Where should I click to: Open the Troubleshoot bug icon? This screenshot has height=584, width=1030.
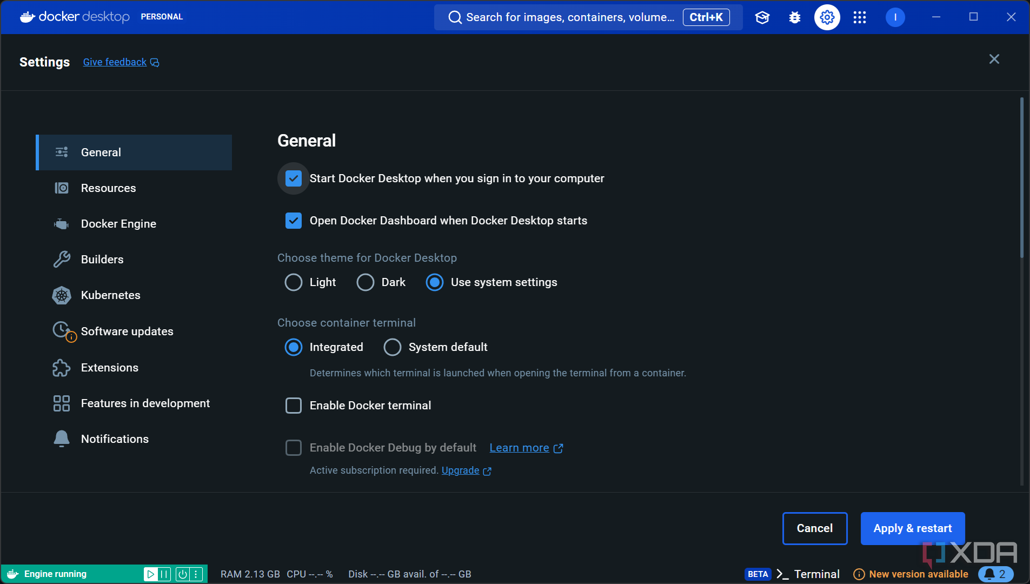[x=795, y=17]
